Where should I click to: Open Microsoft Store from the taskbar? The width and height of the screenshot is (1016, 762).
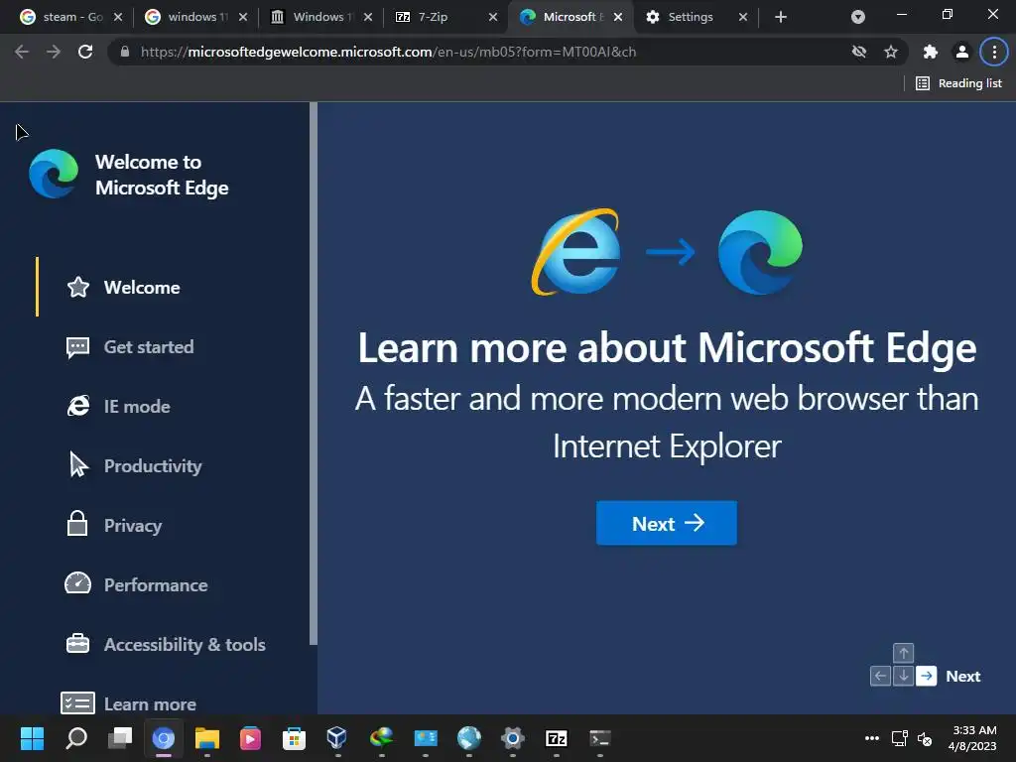point(294,738)
